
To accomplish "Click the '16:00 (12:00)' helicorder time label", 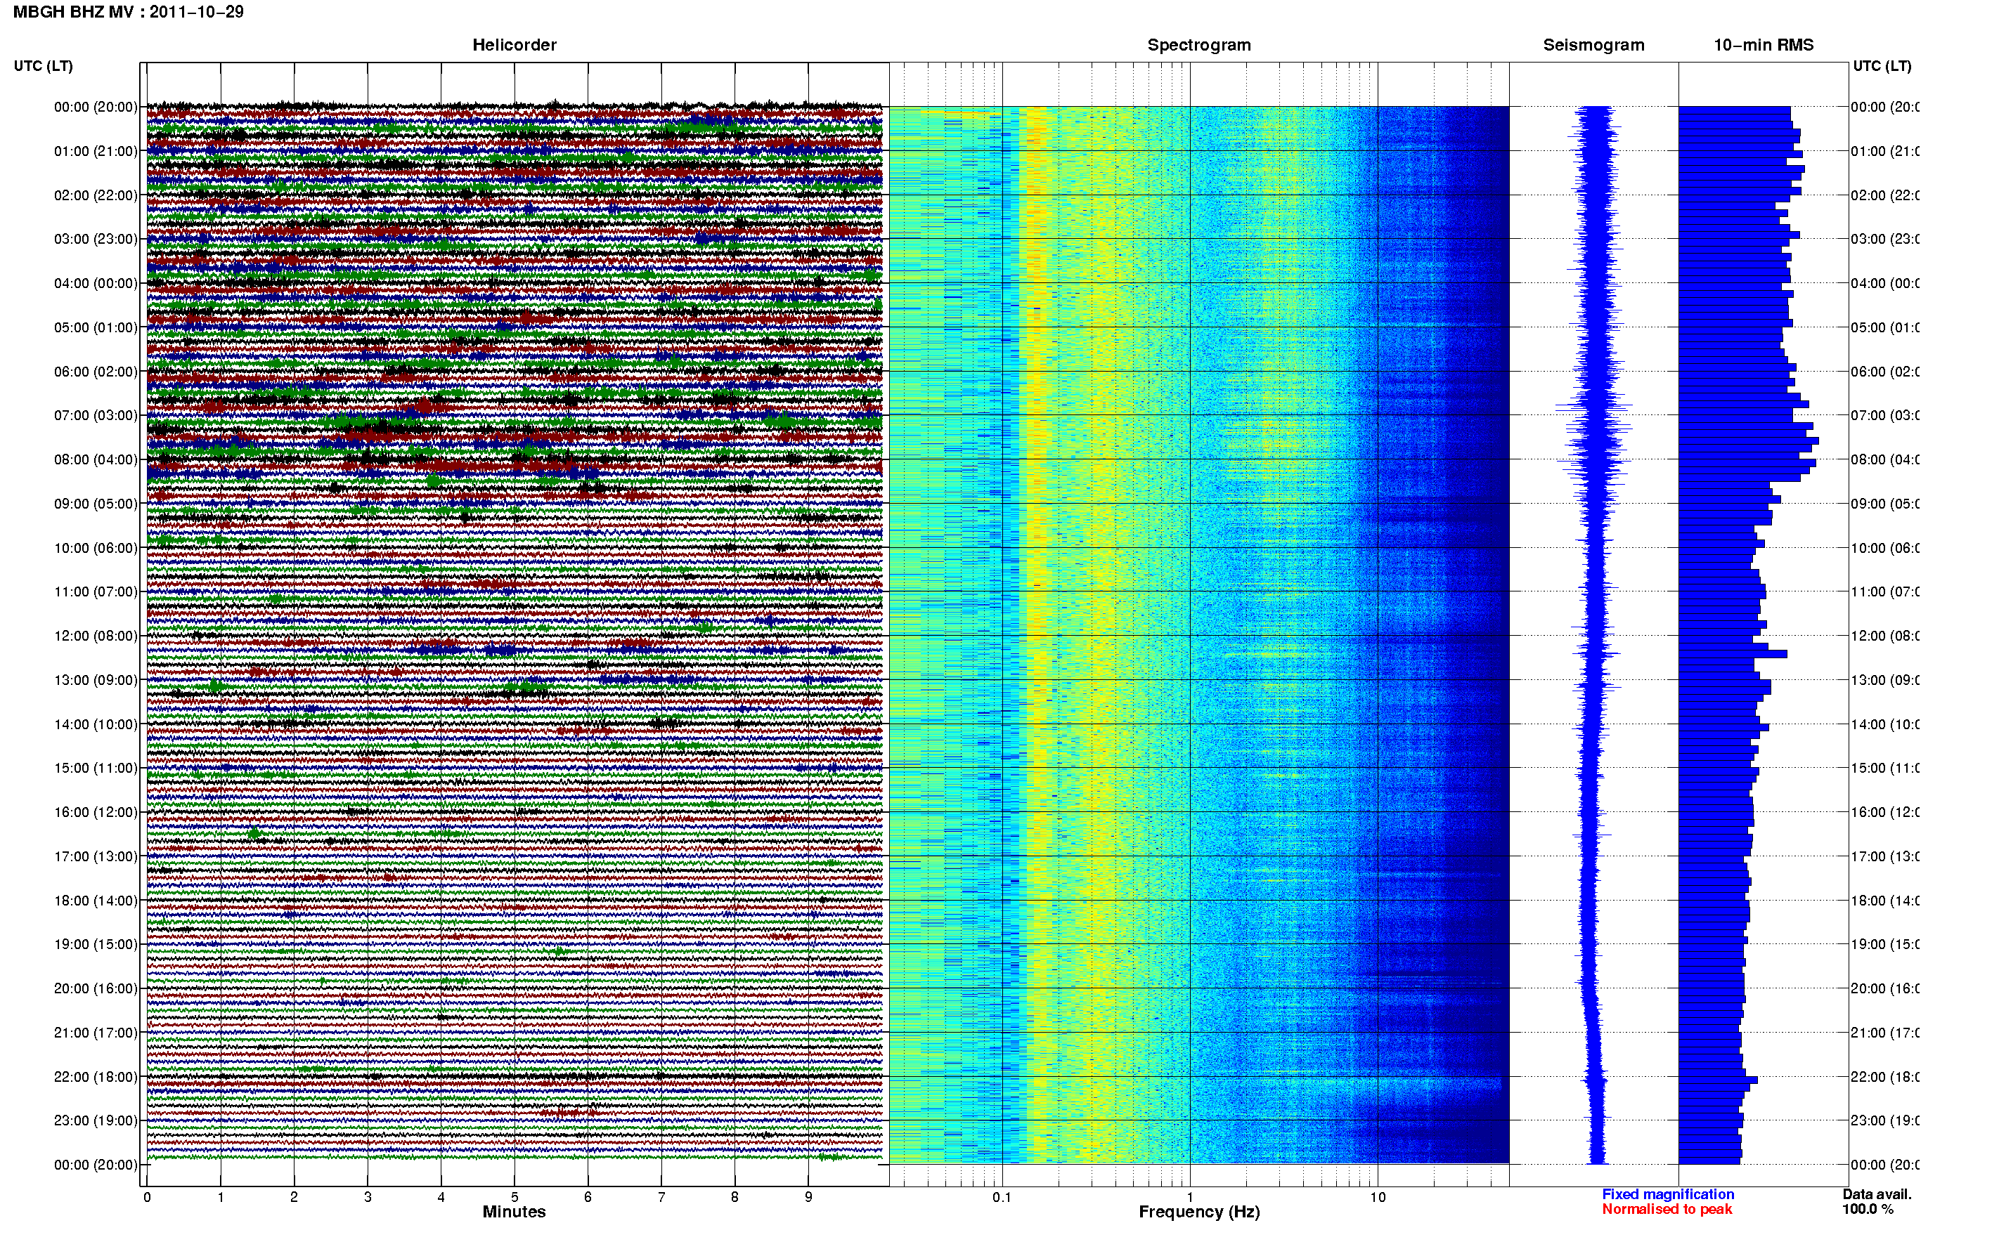I will [x=96, y=812].
